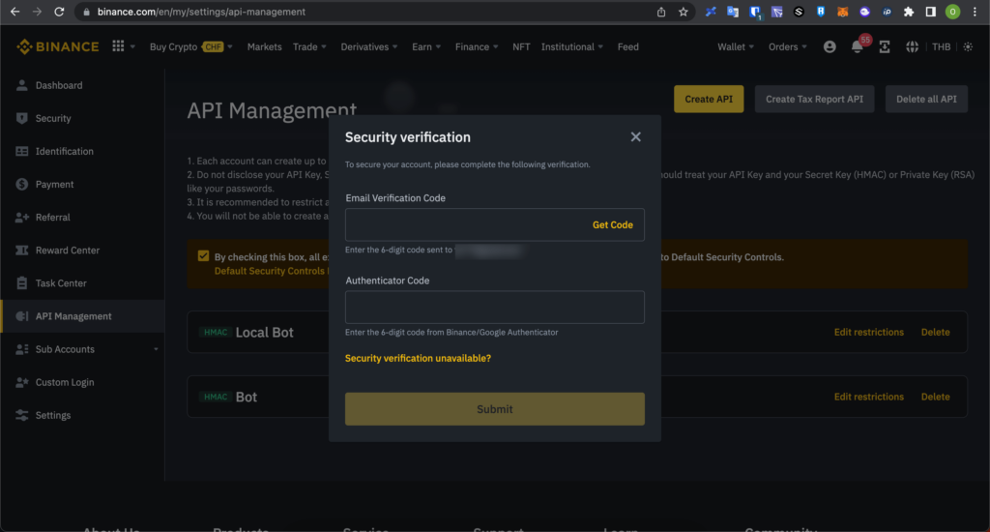Click the browser share page icon
990x532 pixels.
[x=661, y=12]
